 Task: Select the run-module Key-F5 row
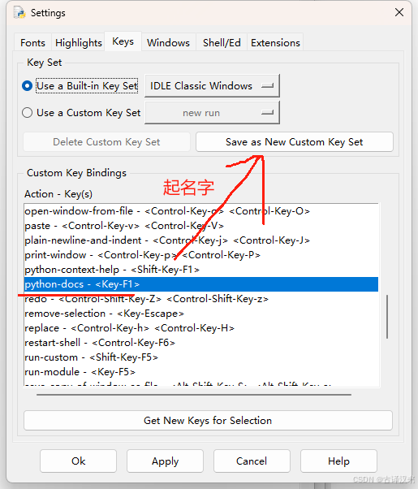pyautogui.click(x=201, y=372)
